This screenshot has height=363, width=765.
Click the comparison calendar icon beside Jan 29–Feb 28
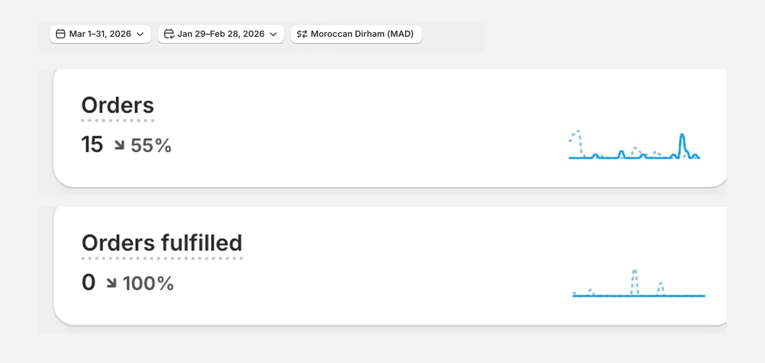(x=169, y=34)
